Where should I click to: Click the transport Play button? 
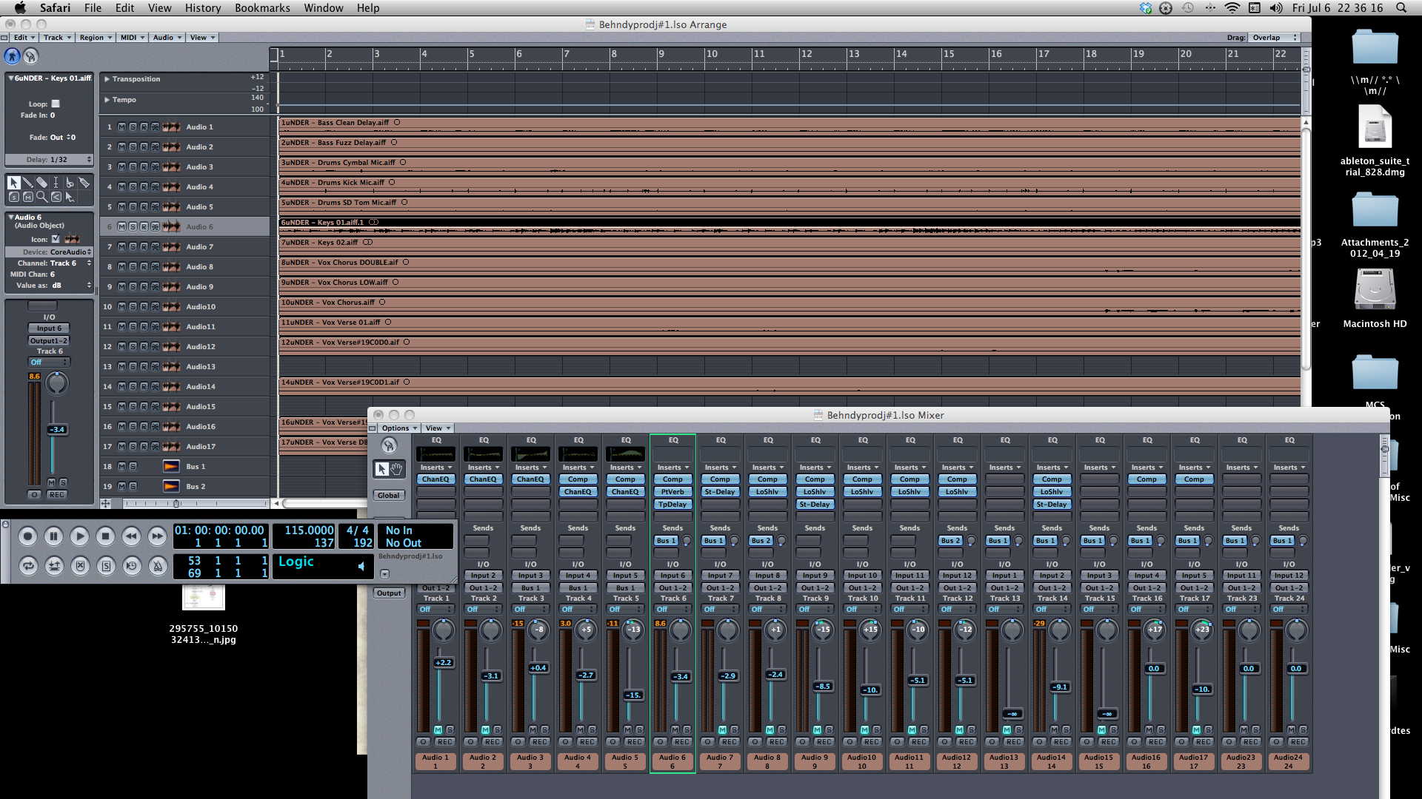(79, 536)
